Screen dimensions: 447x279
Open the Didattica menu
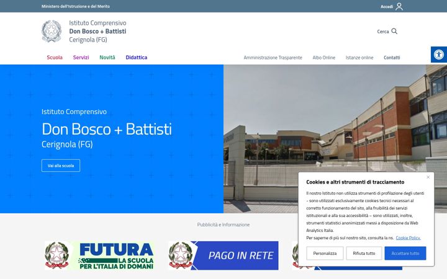[x=136, y=57]
